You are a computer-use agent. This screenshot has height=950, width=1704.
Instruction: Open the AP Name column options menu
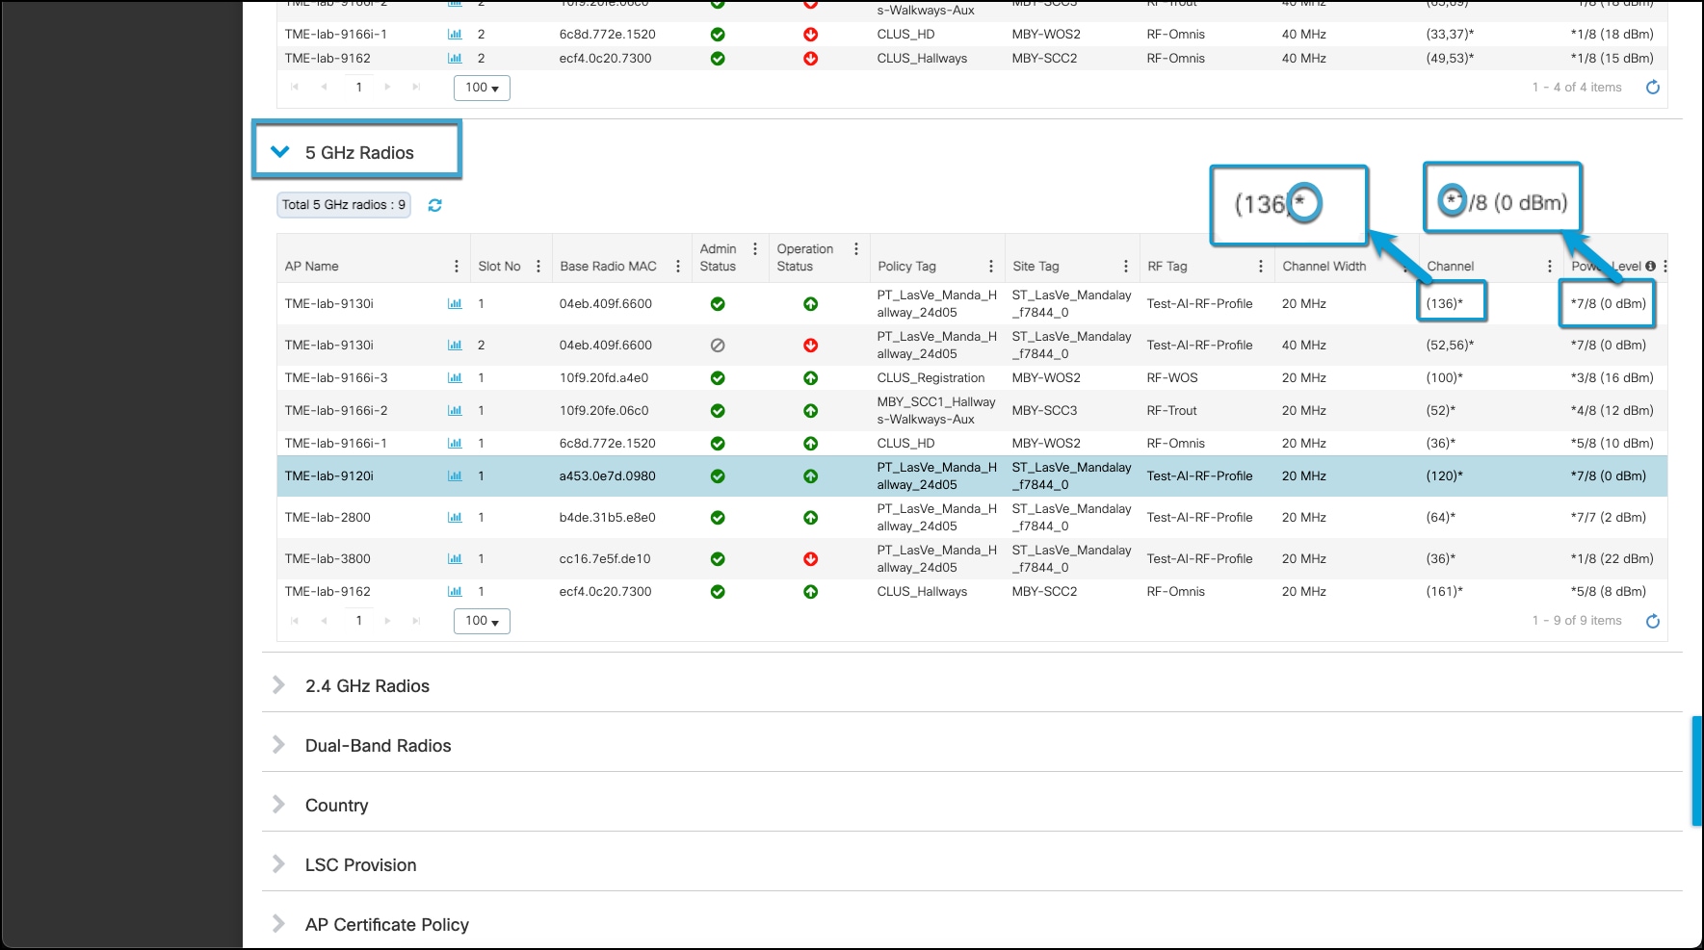[457, 266]
